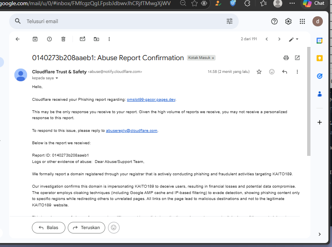Click counter 2 dari 191
Image resolution: width=332 pixels, height=247 pixels.
[249, 39]
